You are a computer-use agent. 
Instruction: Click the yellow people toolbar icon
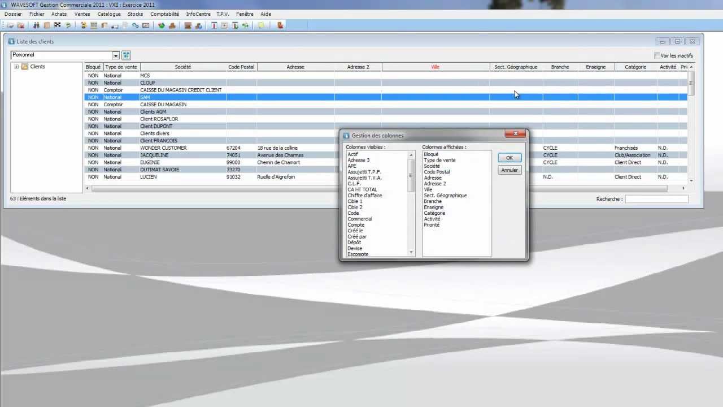click(84, 25)
